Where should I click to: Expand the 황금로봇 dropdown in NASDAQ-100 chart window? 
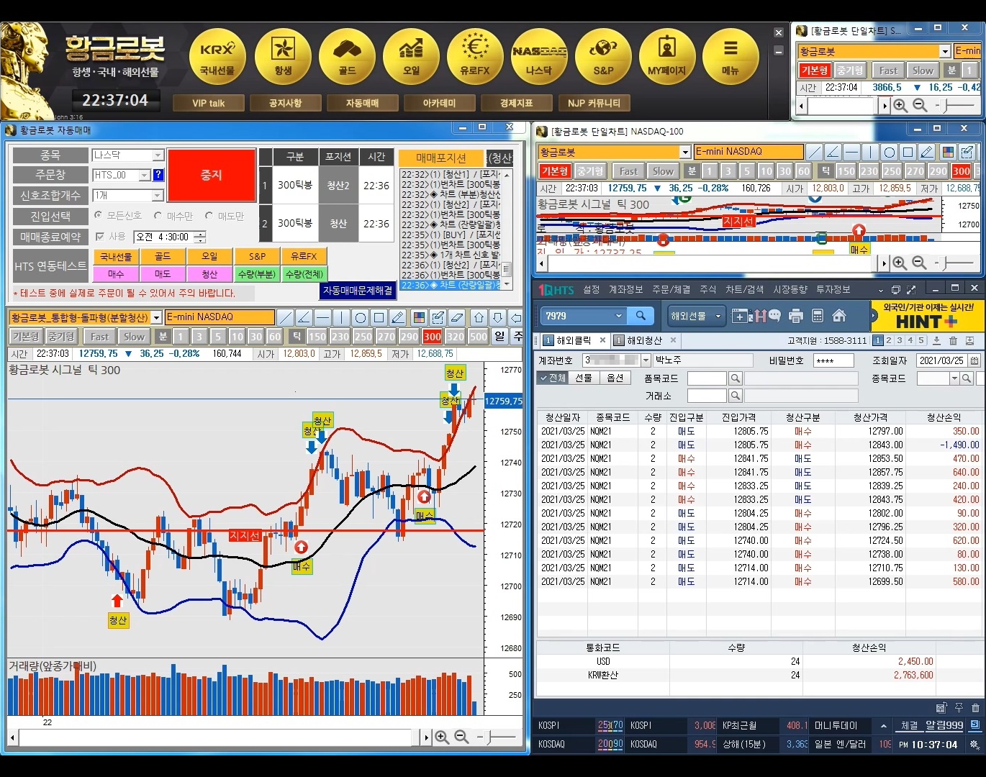pos(685,152)
